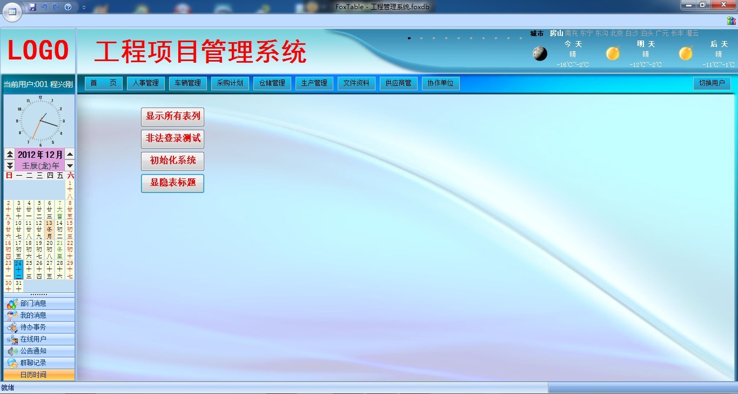Click the people icon at ribbon top right
Viewport: 738px width, 394px height.
pos(731,21)
